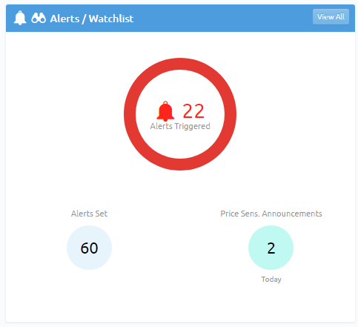
Task: Click the red bell alert icon
Action: pyautogui.click(x=165, y=111)
